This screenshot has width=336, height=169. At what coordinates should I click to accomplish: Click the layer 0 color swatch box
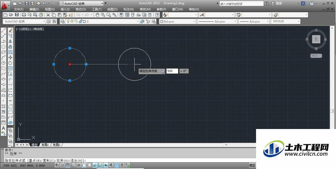pyautogui.click(x=84, y=22)
